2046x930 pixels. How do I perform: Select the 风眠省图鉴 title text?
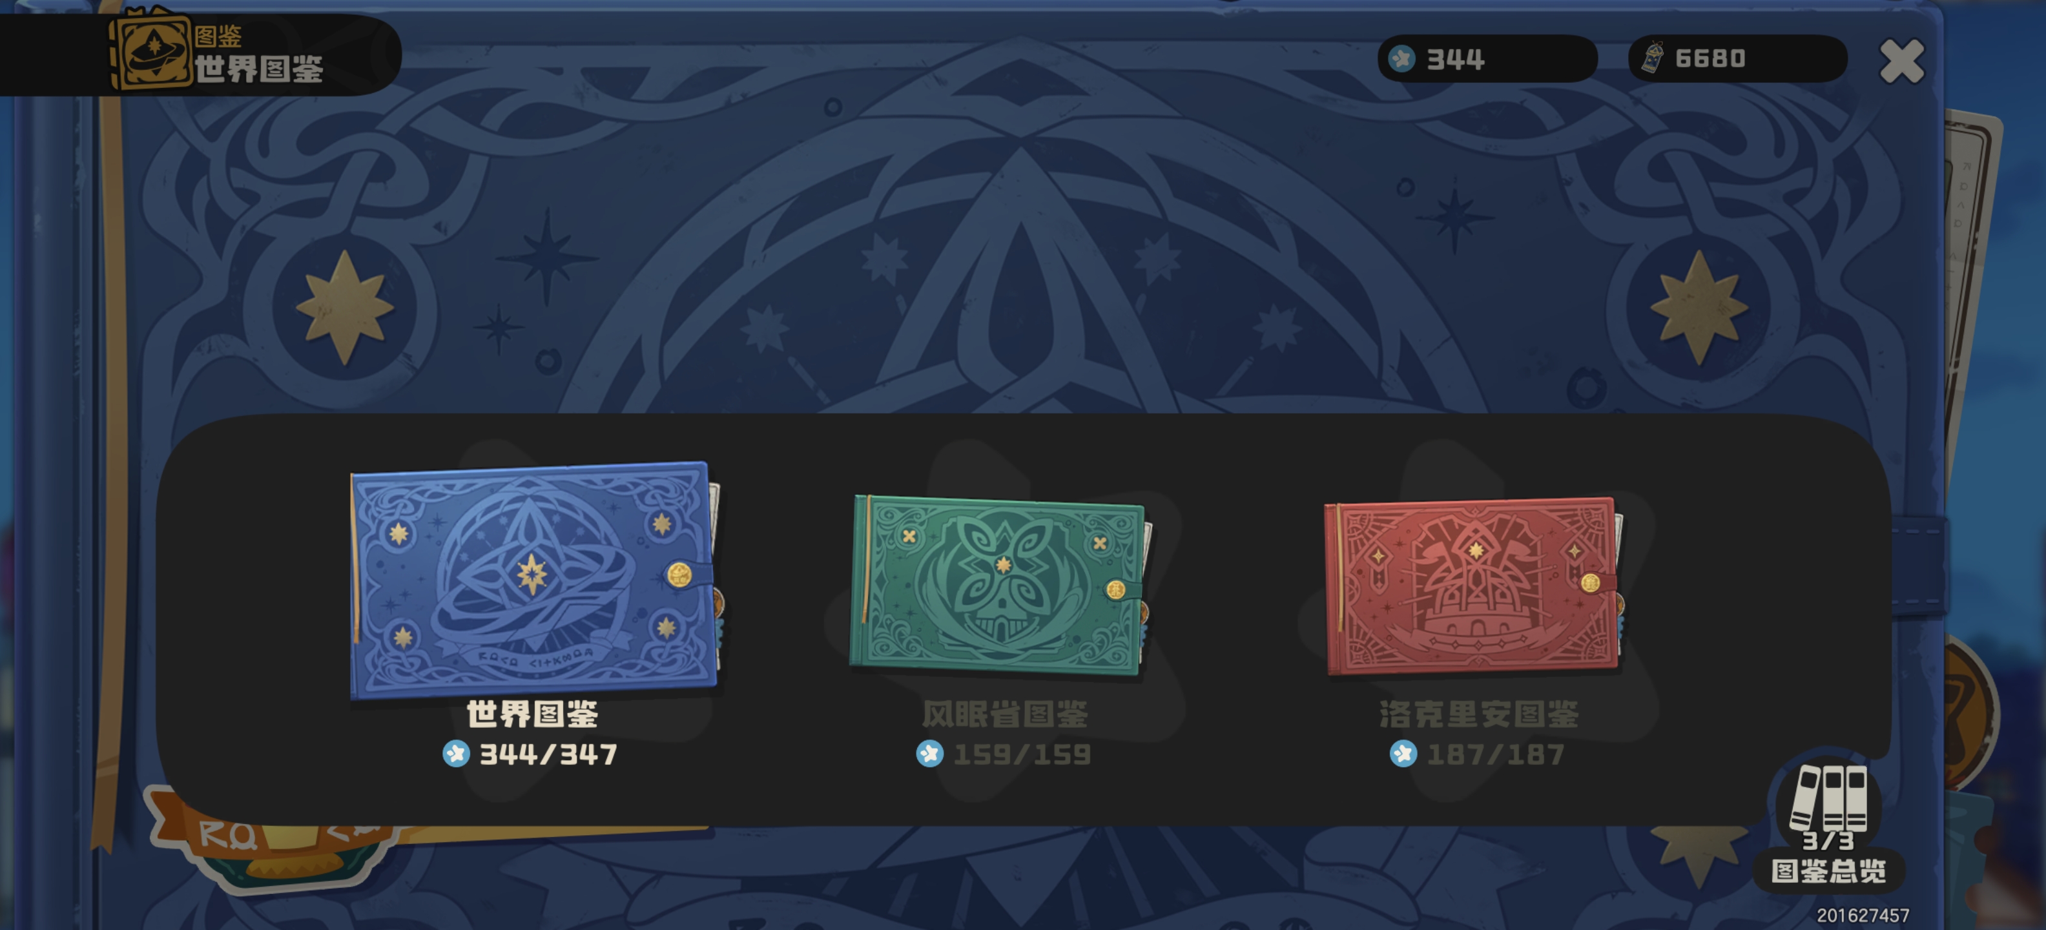[1004, 713]
